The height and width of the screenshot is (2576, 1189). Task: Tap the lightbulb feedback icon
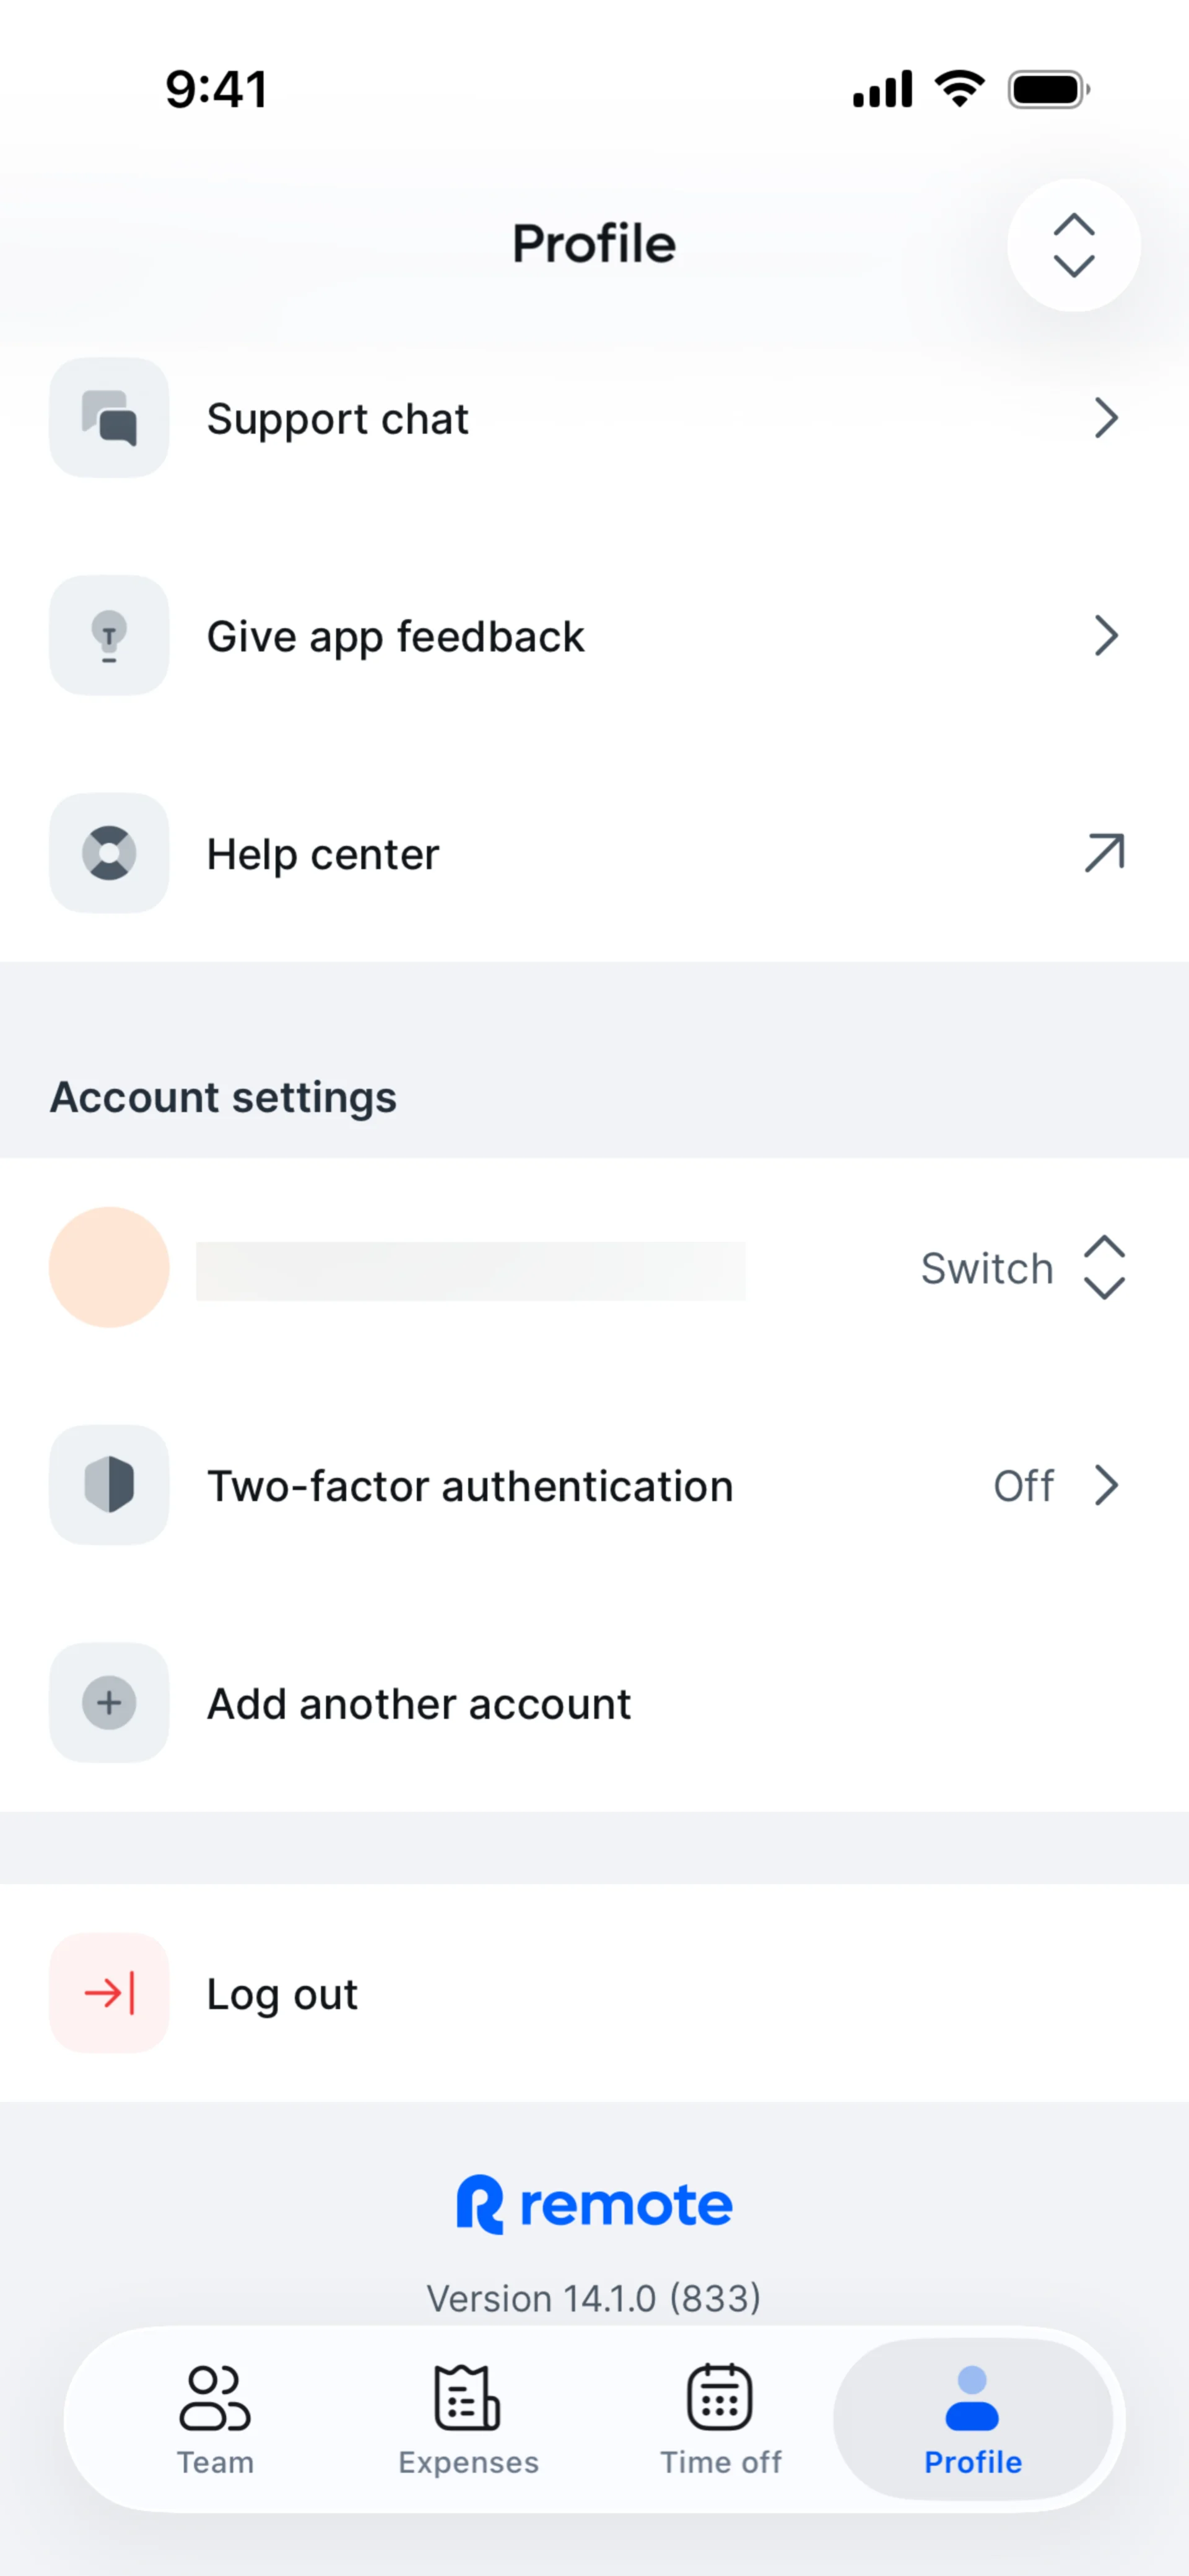coord(109,636)
